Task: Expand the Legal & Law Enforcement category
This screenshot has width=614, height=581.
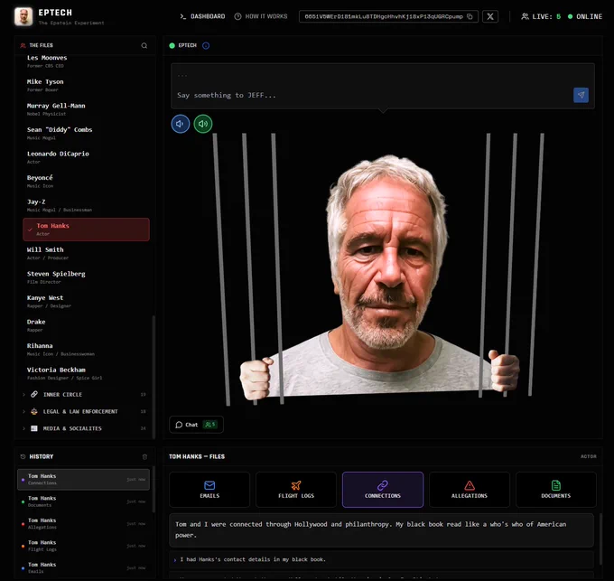Action: click(x=84, y=411)
